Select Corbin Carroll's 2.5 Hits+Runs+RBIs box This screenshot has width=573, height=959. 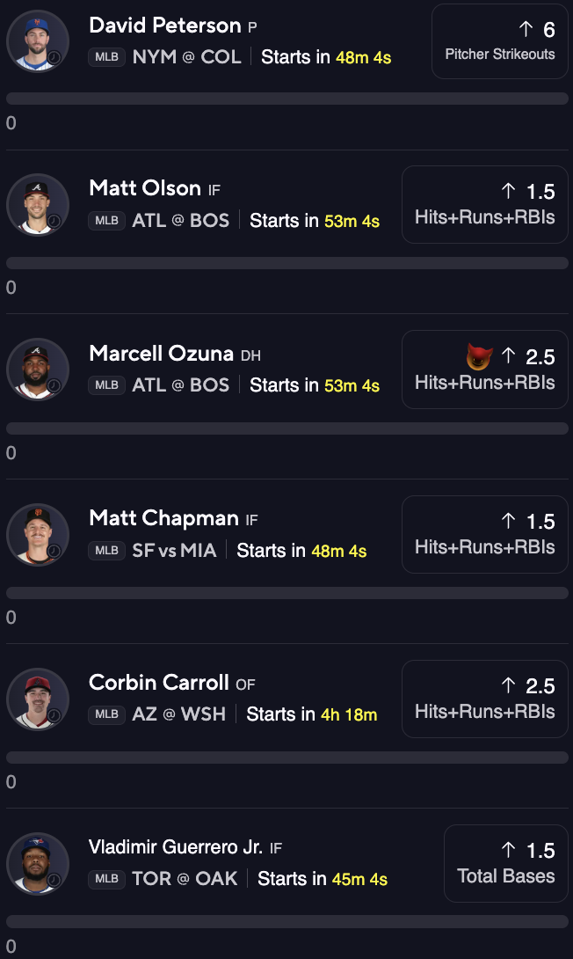(484, 699)
